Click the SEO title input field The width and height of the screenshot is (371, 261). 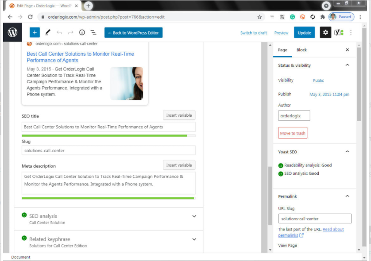pyautogui.click(x=108, y=127)
